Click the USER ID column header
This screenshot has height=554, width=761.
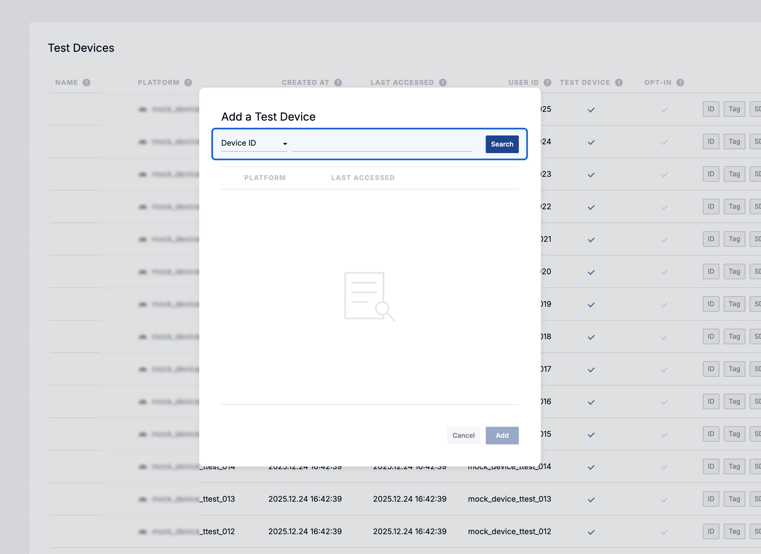[x=523, y=83]
